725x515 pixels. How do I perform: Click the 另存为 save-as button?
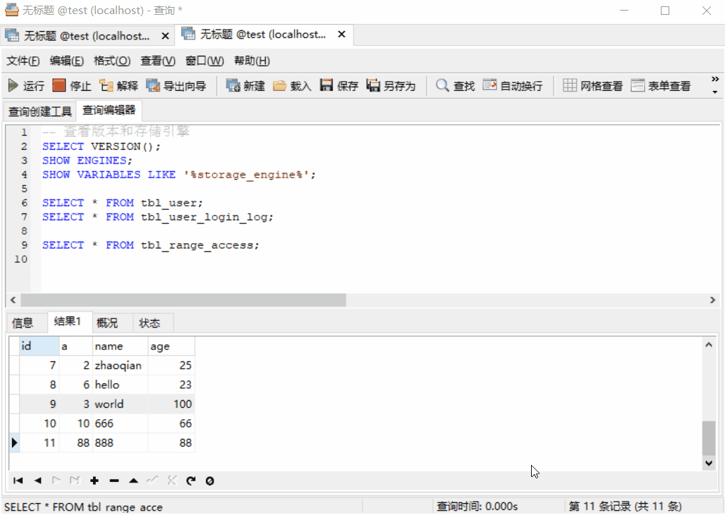click(x=391, y=86)
